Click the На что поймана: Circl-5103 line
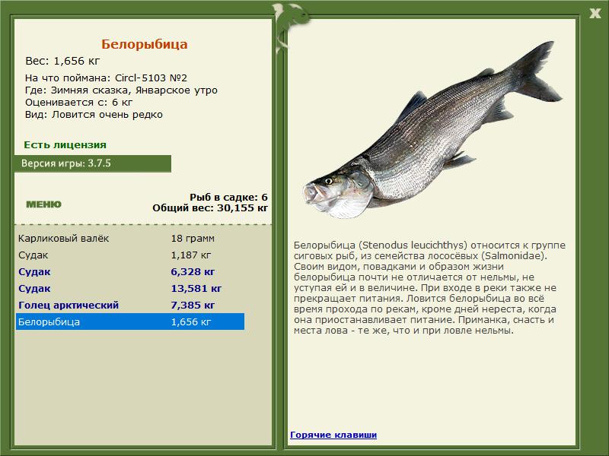This screenshot has width=609, height=456. coord(106,78)
